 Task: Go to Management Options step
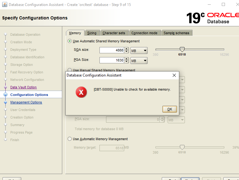coord(26,102)
